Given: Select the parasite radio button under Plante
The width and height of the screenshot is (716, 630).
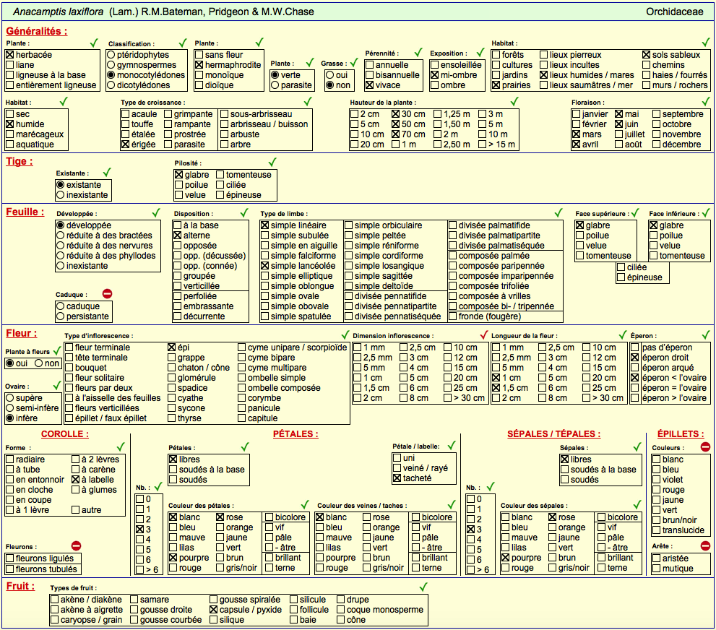Looking at the screenshot, I should [x=275, y=85].
